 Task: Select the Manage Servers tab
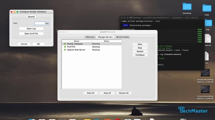(x=105, y=37)
